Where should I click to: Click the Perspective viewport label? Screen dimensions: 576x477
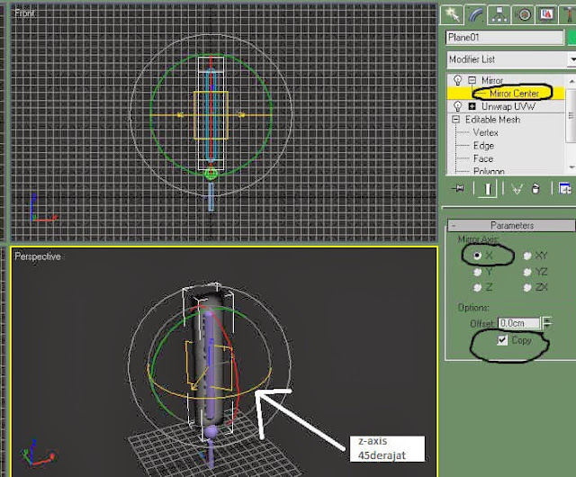38,256
